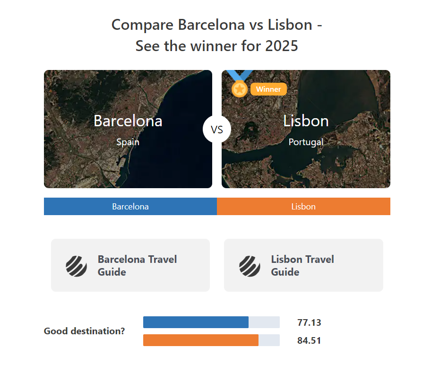Select the blue Barcelona tab
The height and width of the screenshot is (365, 431).
coord(130,206)
